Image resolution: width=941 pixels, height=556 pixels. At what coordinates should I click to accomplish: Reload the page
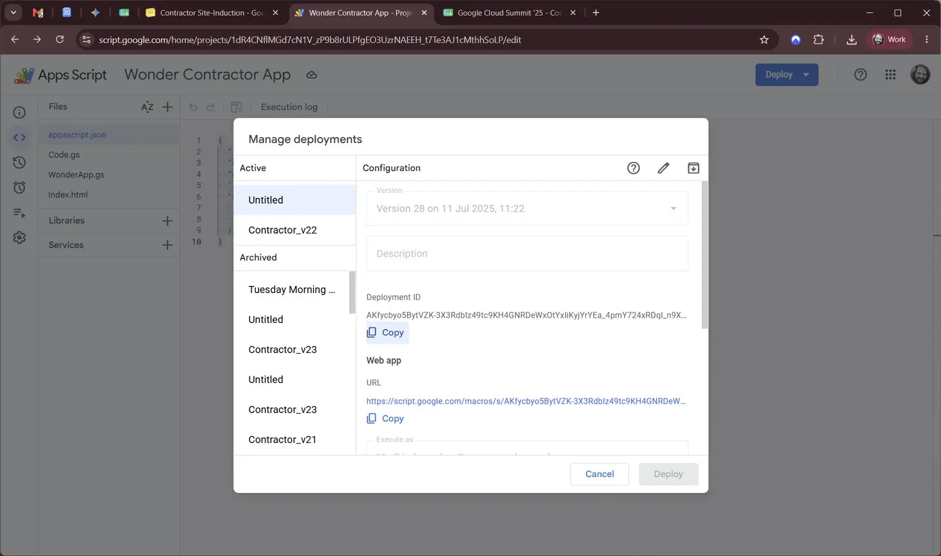[x=59, y=39]
